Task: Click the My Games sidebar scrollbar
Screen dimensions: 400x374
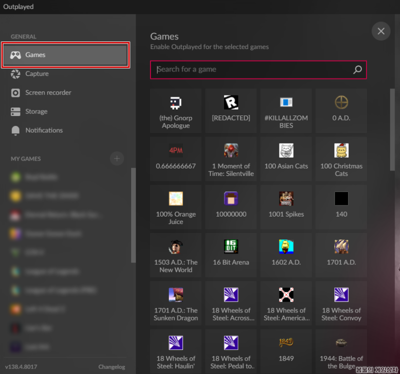Action: 133,215
